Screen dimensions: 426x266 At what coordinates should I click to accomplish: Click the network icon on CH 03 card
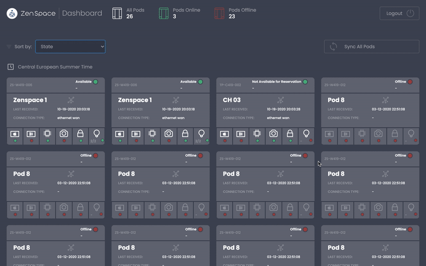point(281,100)
